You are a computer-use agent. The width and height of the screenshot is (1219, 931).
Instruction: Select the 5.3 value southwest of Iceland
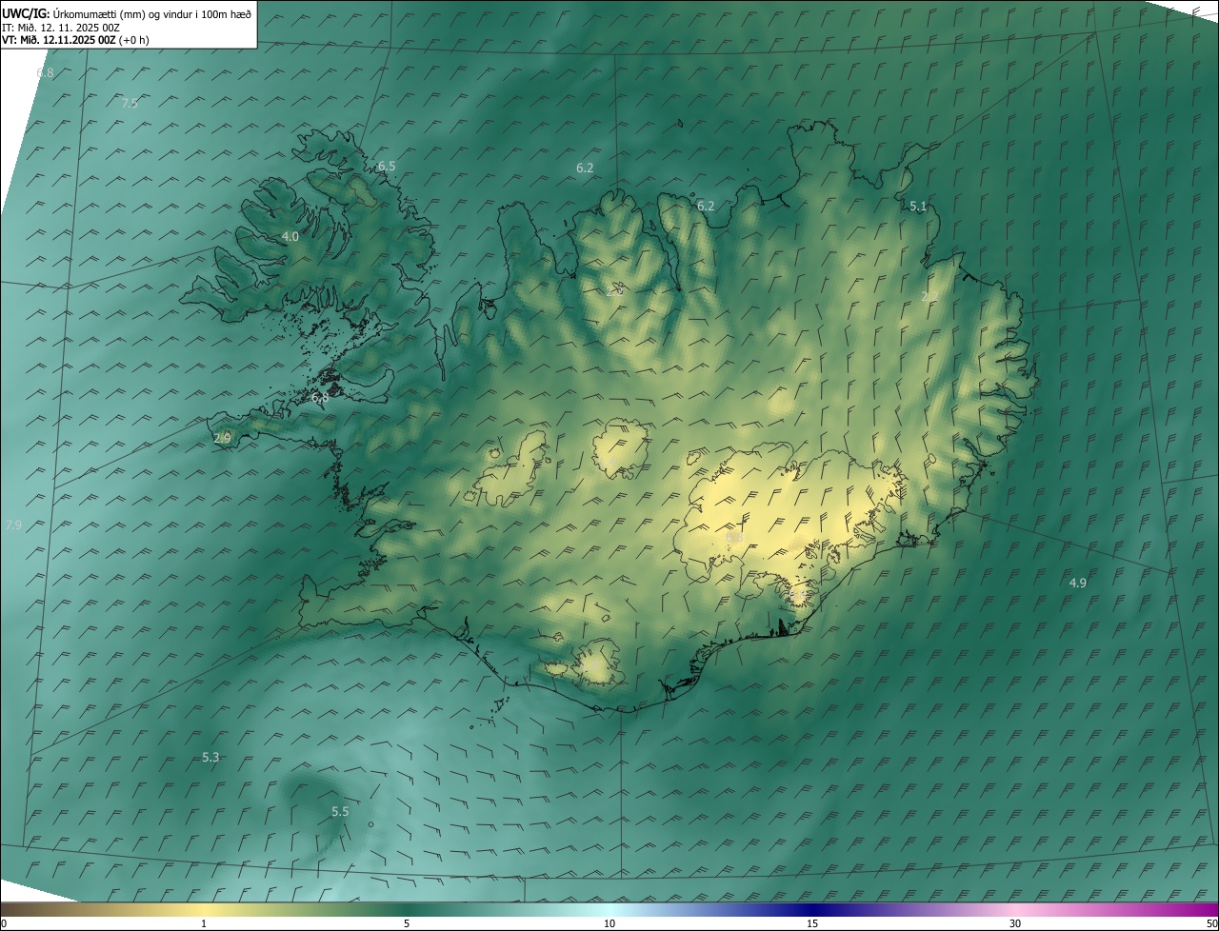[210, 757]
